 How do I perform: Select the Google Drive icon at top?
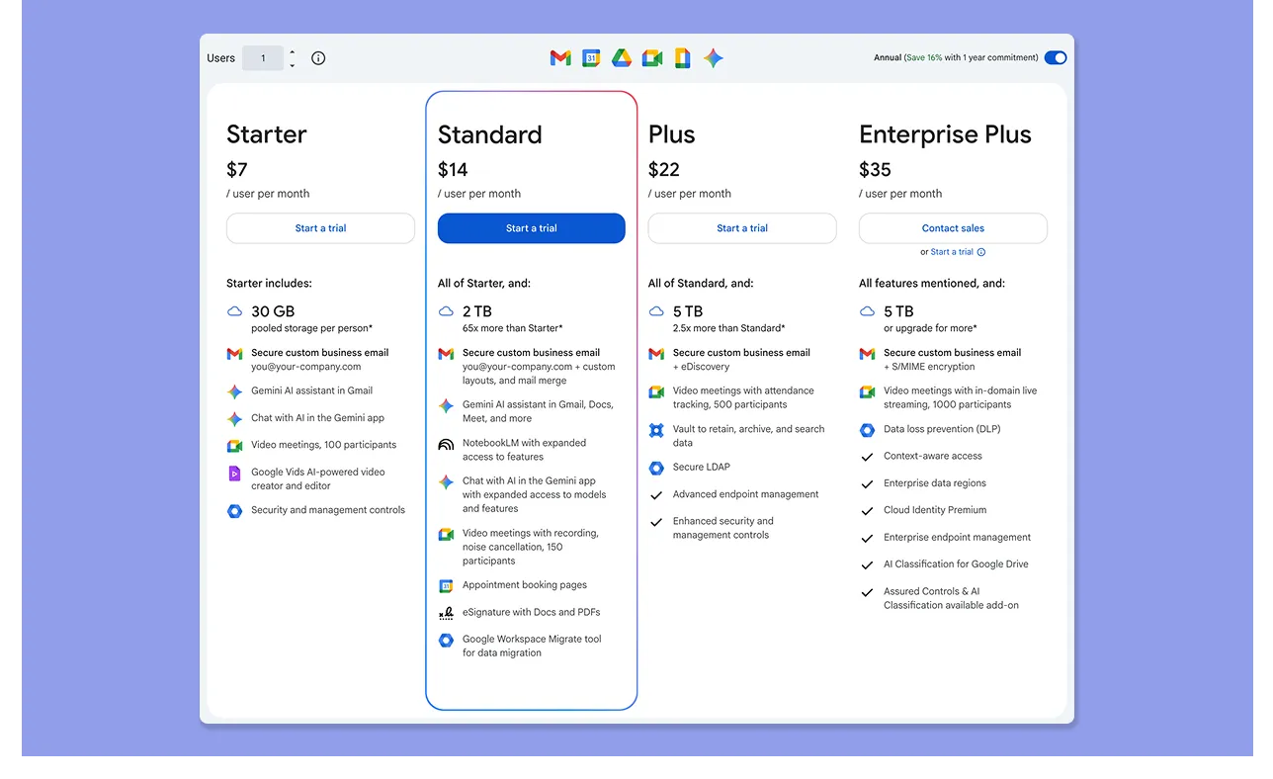pyautogui.click(x=621, y=57)
